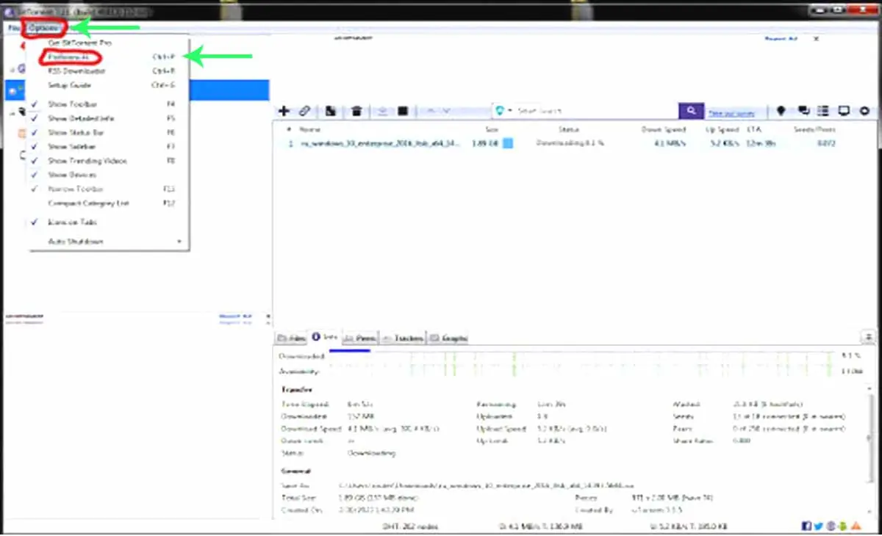Sort by the Seeds/Peers column header
This screenshot has width=882, height=536.
(x=816, y=129)
